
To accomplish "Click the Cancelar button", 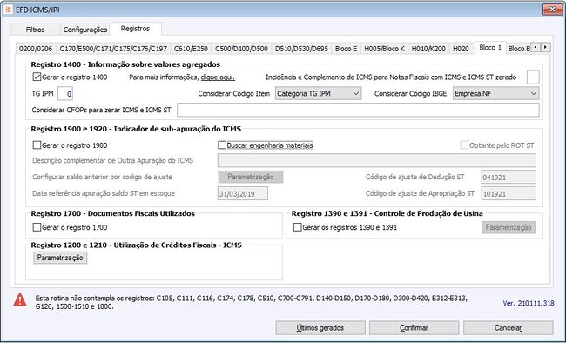I will [x=509, y=328].
